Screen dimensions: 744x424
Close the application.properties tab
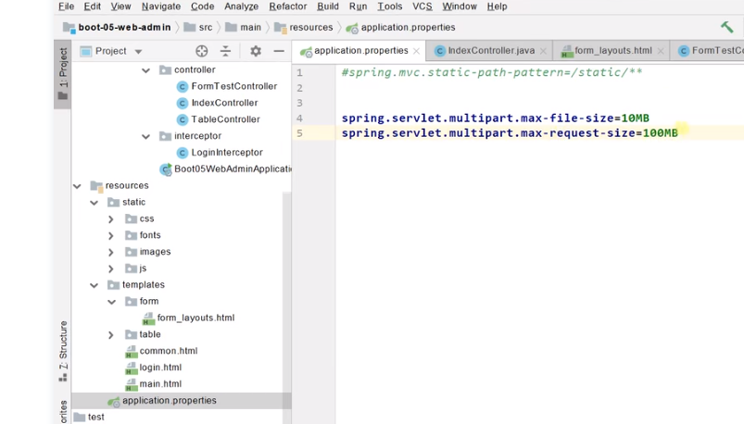point(416,51)
